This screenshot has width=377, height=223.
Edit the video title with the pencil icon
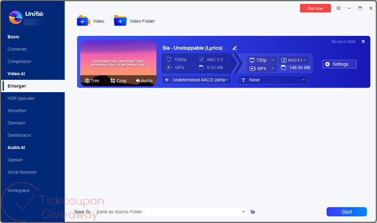(234, 48)
